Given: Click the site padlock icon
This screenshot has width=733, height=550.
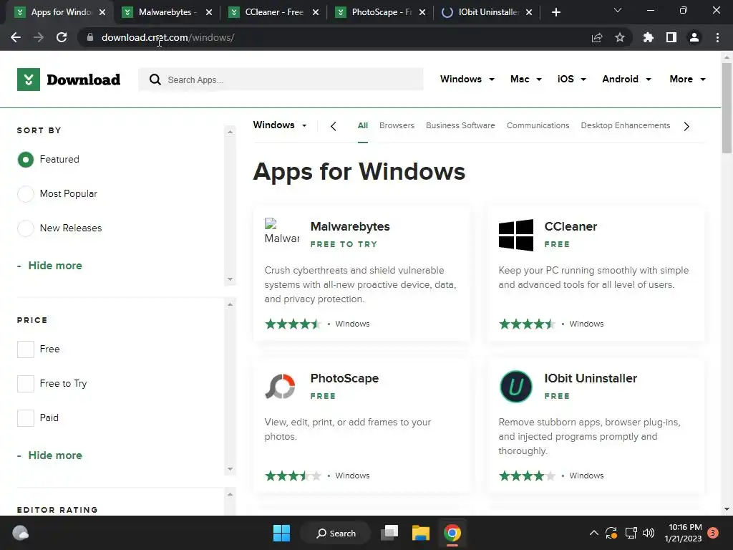Looking at the screenshot, I should pos(90,37).
